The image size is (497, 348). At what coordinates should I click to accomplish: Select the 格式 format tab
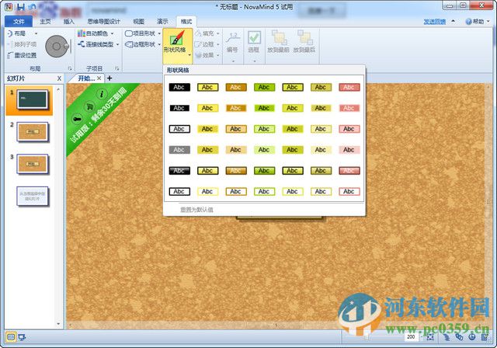[186, 22]
